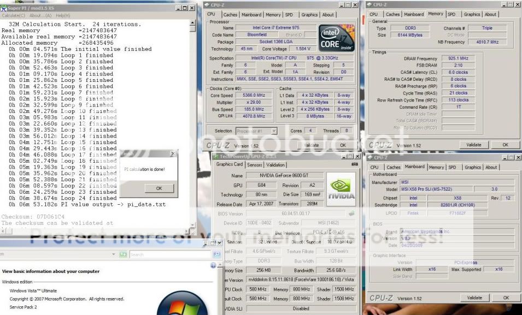Select the SPD tab in the CPU-Z Motherboard window
Image resolution: width=522 pixels, height=315 pixels.
click(451, 167)
